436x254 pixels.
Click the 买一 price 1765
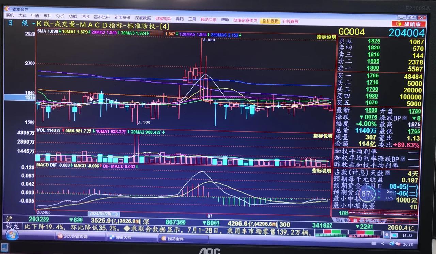pyautogui.click(x=373, y=76)
